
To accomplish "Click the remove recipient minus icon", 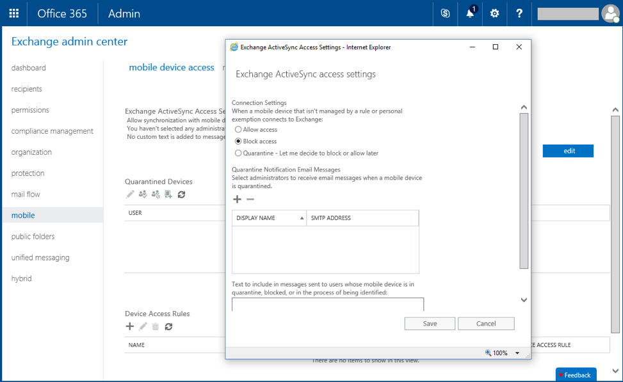I will click(x=250, y=199).
